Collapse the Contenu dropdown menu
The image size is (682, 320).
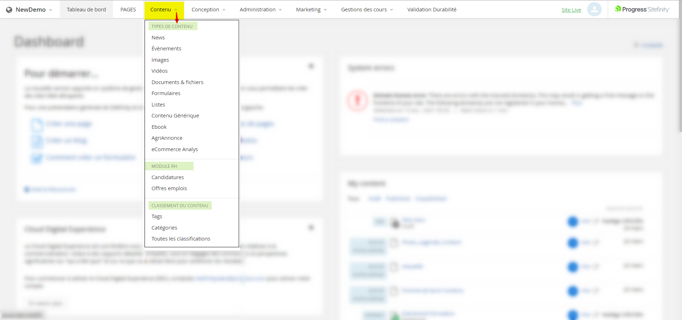point(164,10)
